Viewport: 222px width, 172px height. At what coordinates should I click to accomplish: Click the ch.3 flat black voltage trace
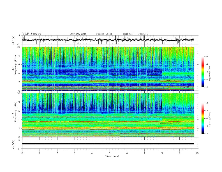108,144
